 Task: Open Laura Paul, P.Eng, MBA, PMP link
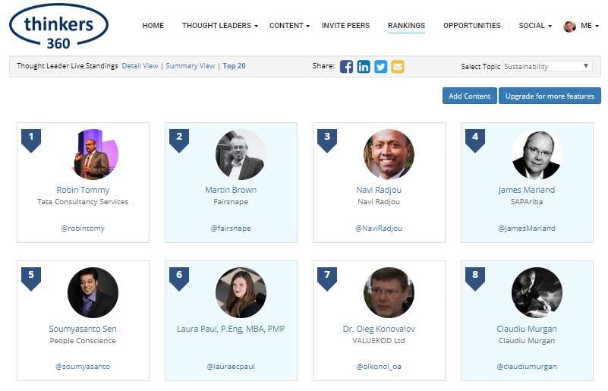tap(231, 329)
